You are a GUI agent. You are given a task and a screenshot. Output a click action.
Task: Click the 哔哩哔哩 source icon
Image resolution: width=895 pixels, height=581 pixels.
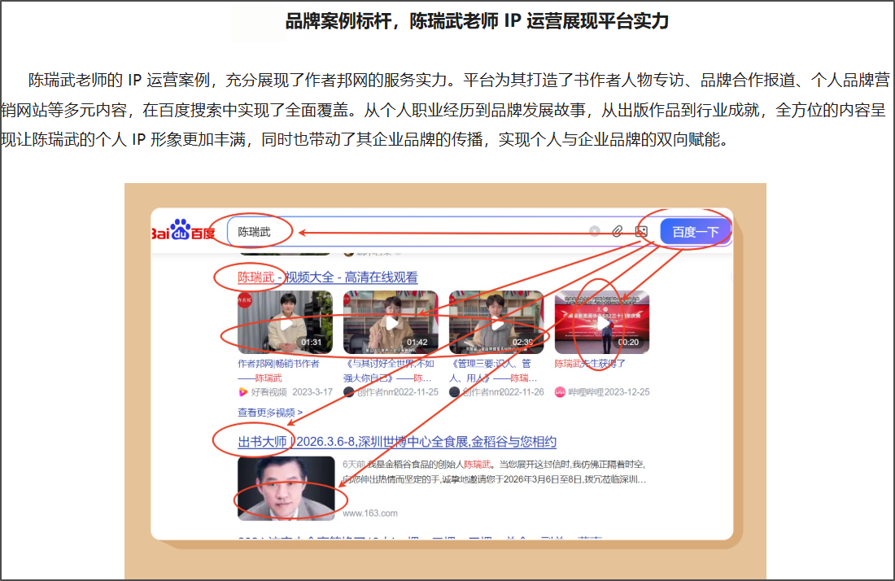tap(560, 392)
